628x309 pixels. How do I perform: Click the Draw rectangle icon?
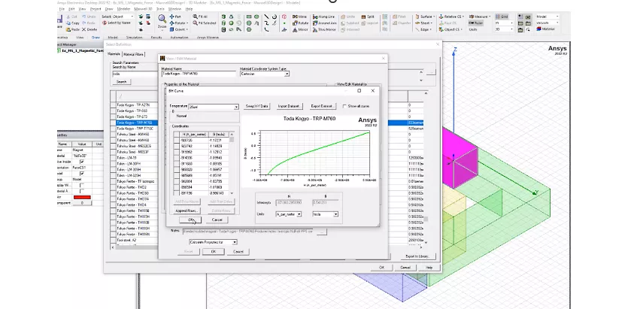click(249, 17)
